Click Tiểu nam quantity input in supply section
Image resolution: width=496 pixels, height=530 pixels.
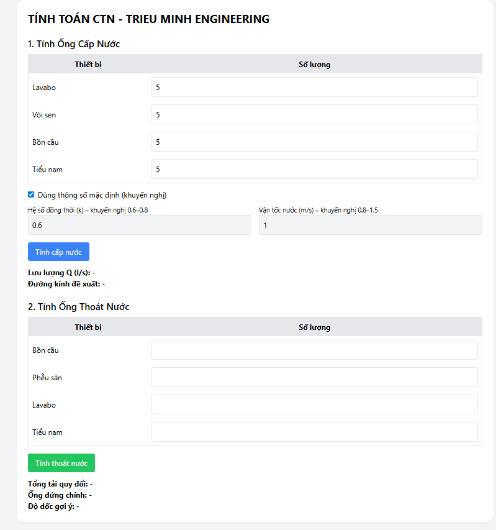coord(314,169)
